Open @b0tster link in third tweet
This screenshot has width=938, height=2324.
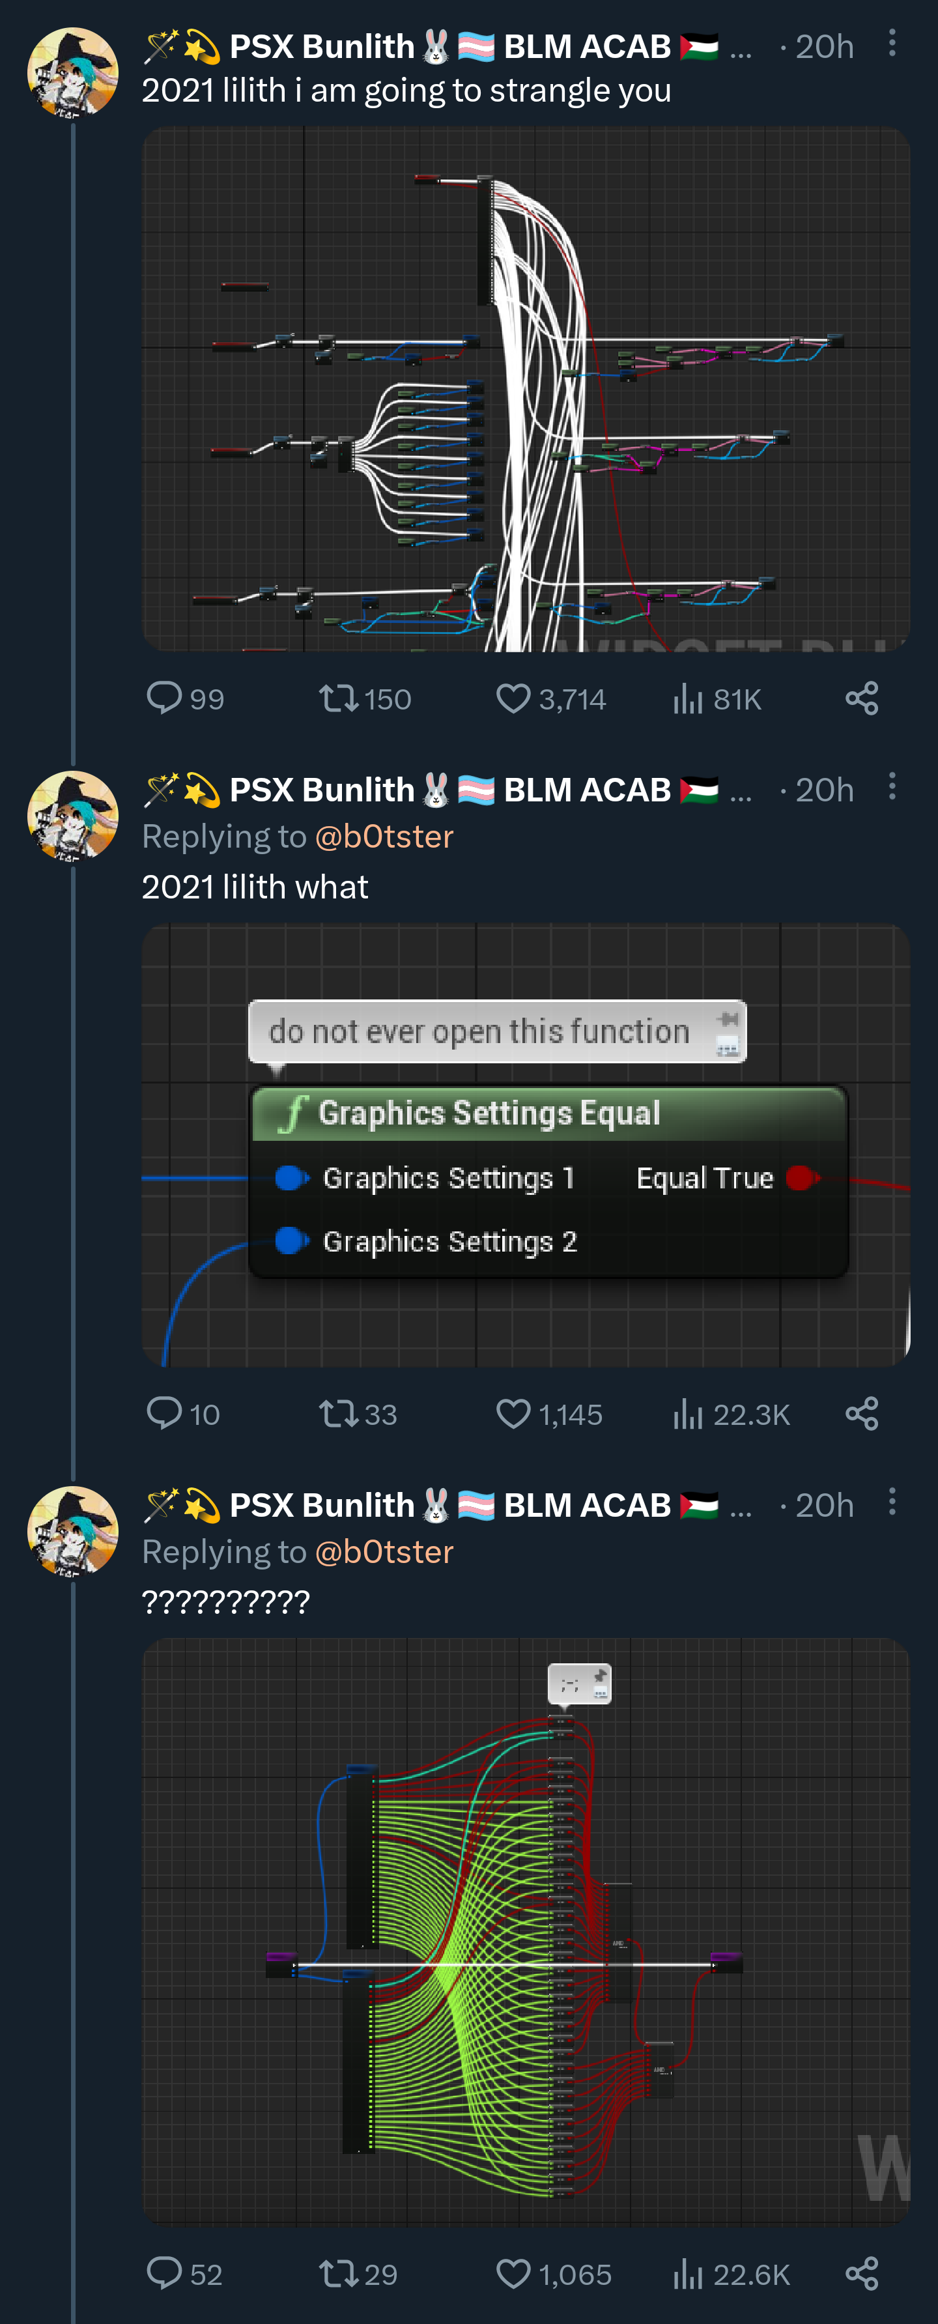point(384,1552)
